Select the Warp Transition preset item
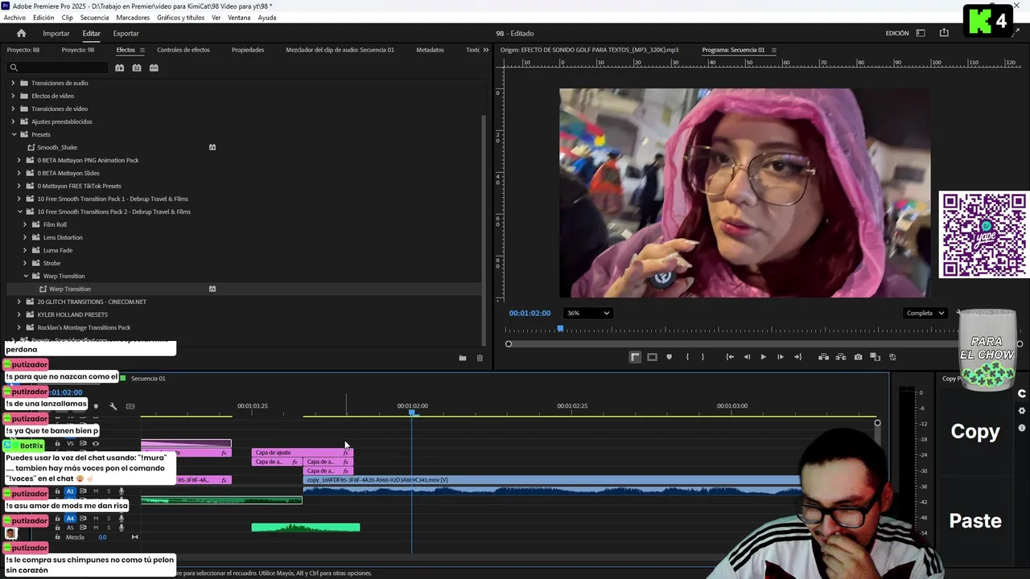This screenshot has width=1030, height=579. pyautogui.click(x=70, y=289)
